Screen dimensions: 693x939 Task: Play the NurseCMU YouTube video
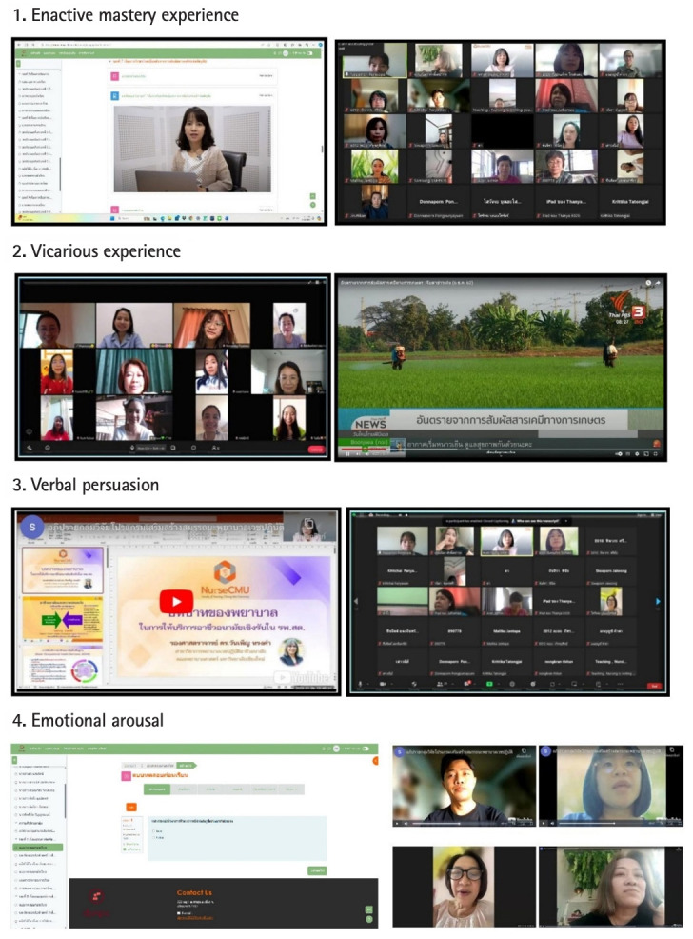click(x=174, y=601)
